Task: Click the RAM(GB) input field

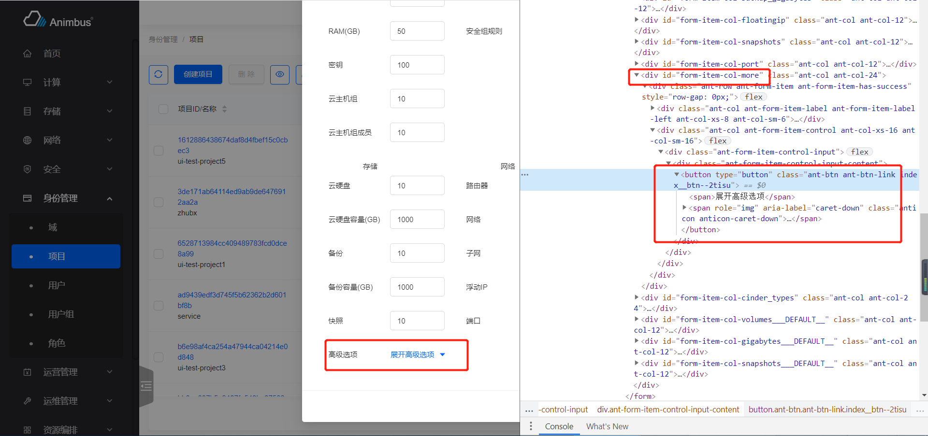Action: pyautogui.click(x=417, y=31)
